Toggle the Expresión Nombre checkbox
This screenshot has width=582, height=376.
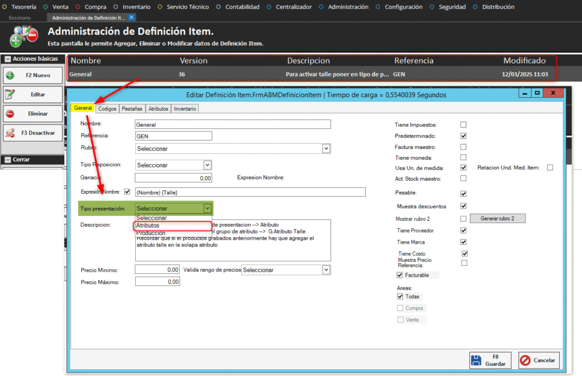pyautogui.click(x=127, y=192)
